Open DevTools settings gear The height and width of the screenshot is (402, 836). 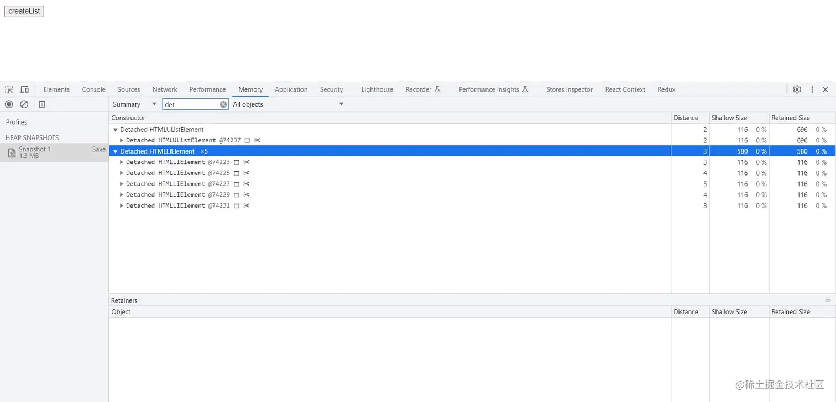tap(797, 89)
